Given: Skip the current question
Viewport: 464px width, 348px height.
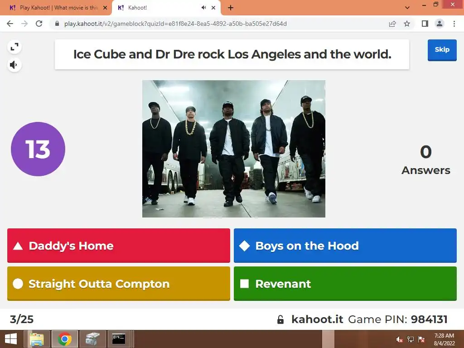Looking at the screenshot, I should coord(442,50).
